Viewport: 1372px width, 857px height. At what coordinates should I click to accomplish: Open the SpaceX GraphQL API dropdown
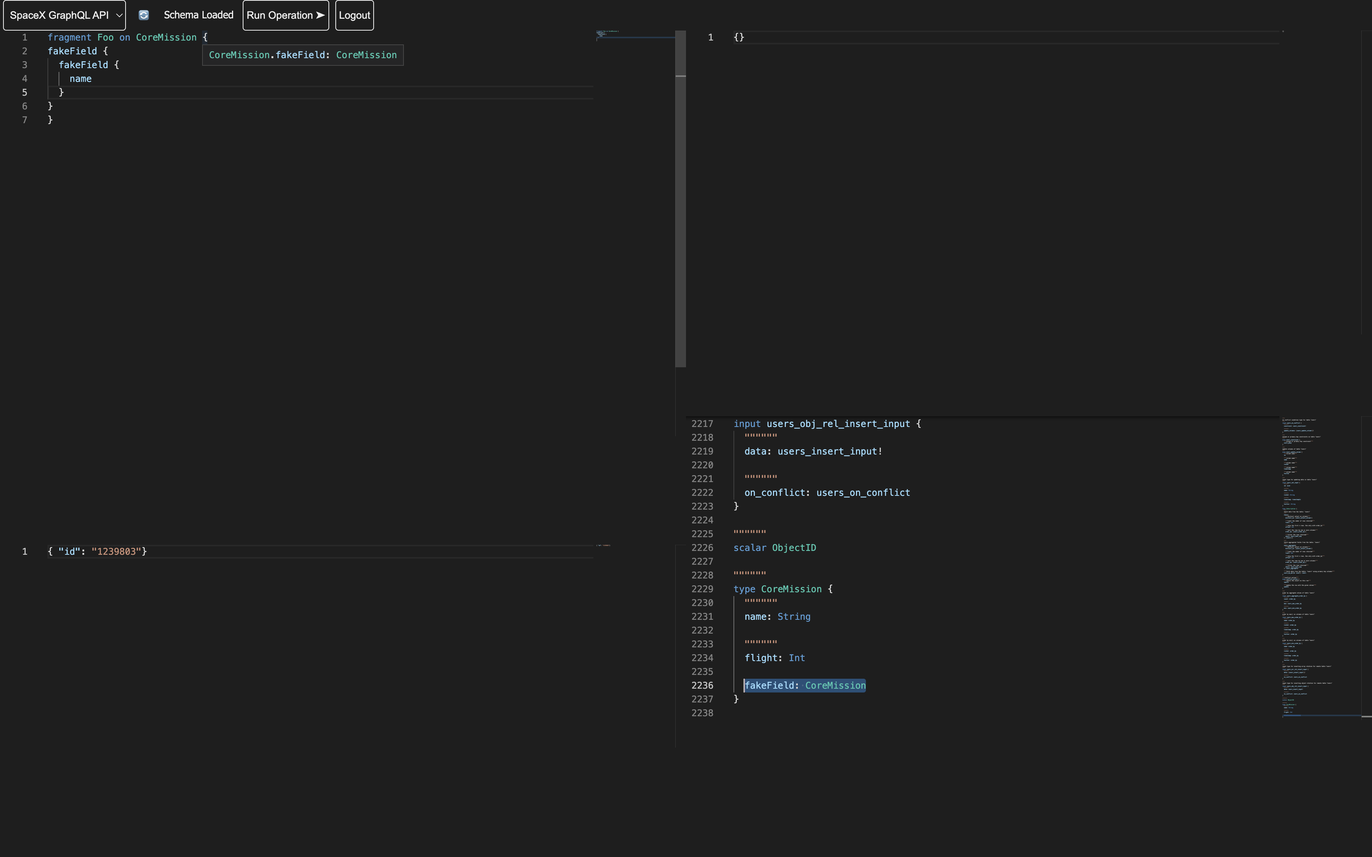[64, 15]
